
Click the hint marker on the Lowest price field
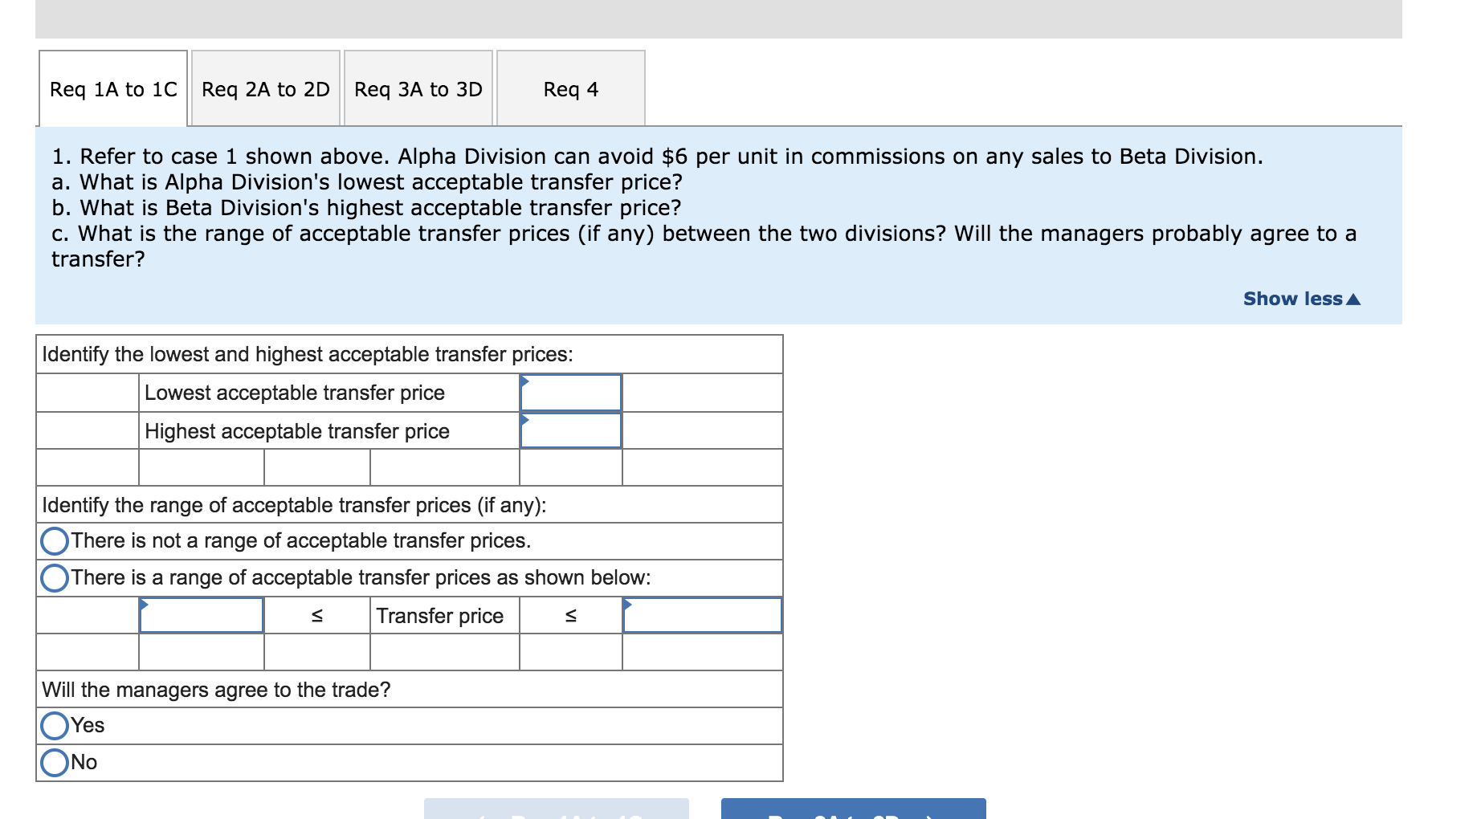(525, 380)
